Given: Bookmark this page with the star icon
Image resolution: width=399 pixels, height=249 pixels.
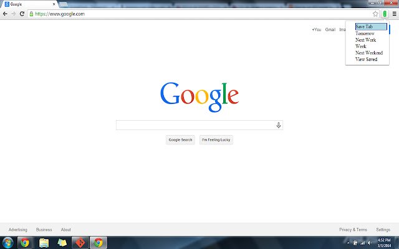Looking at the screenshot, I should click(x=375, y=14).
